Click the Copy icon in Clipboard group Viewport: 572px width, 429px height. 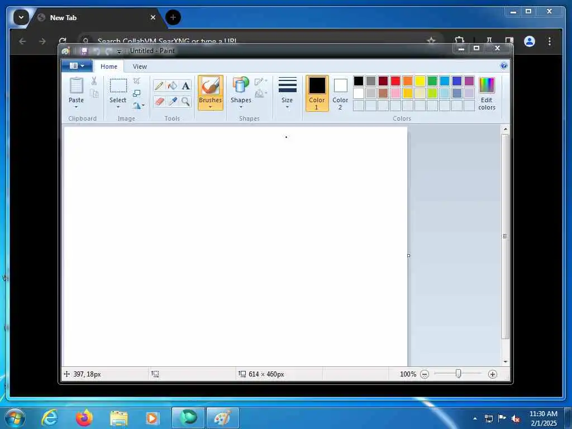point(94,94)
